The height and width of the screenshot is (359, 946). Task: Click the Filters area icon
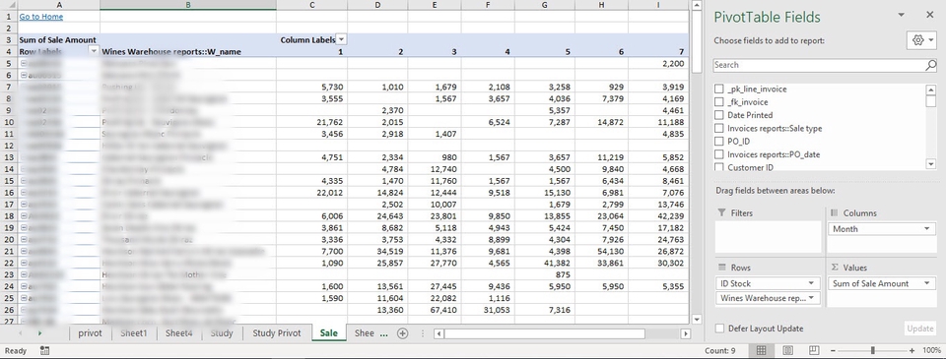tap(721, 213)
